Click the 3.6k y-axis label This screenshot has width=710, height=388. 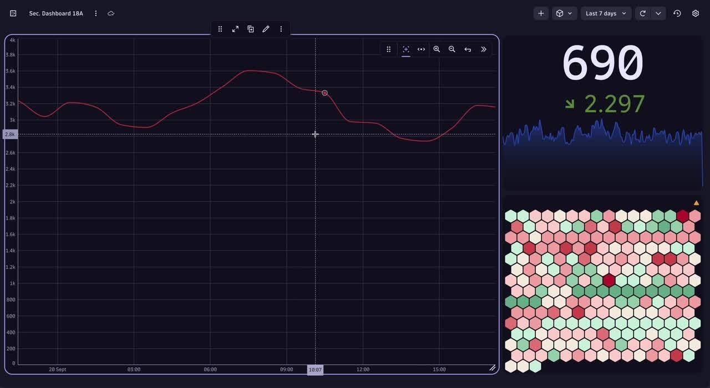coord(10,71)
